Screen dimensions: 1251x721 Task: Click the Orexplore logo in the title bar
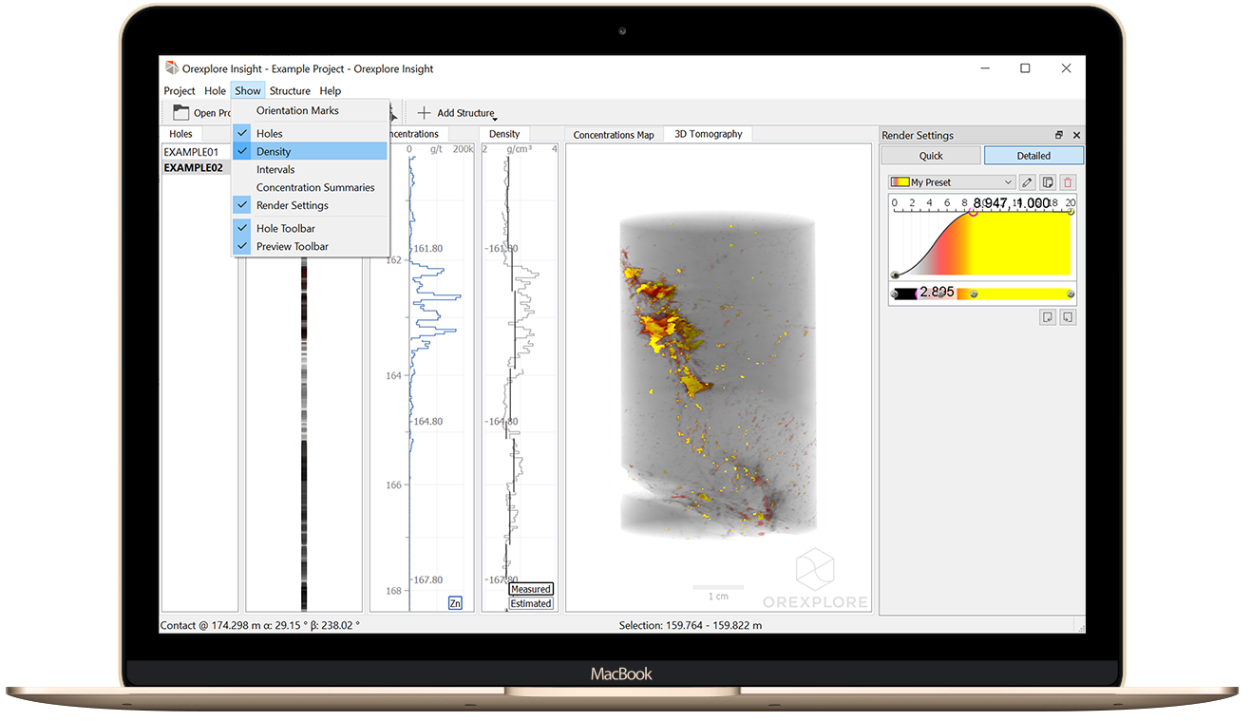click(172, 67)
